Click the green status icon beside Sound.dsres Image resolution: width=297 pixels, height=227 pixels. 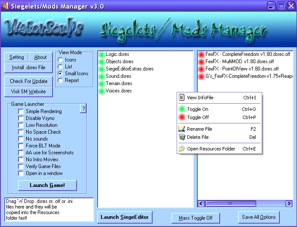tap(101, 77)
